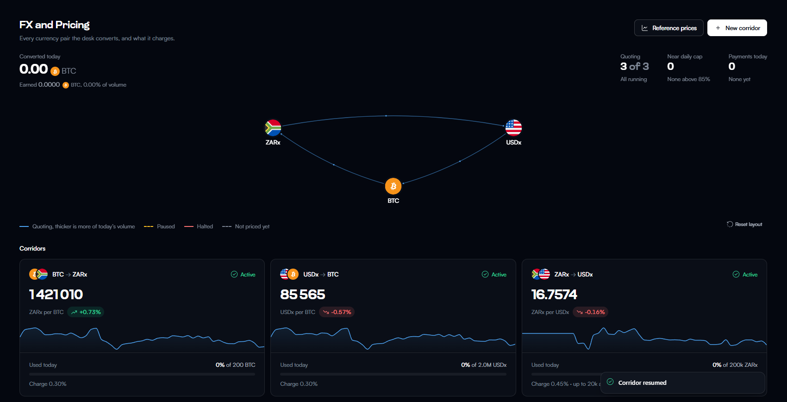Click the check icon in the Corridor resumed toast
Screen dimensions: 787x402
pos(610,382)
